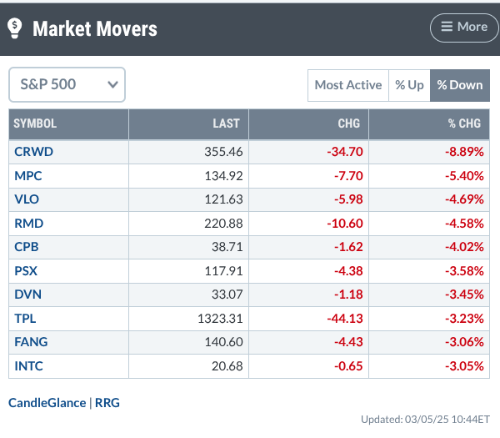Click TPL last price 1323.31

(x=220, y=319)
